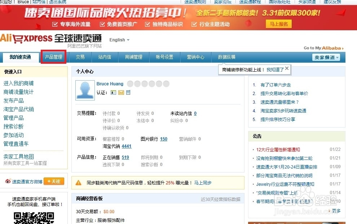Open the notice 12大行业属性新增通知
This screenshot has width=357, height=224.
278,150
